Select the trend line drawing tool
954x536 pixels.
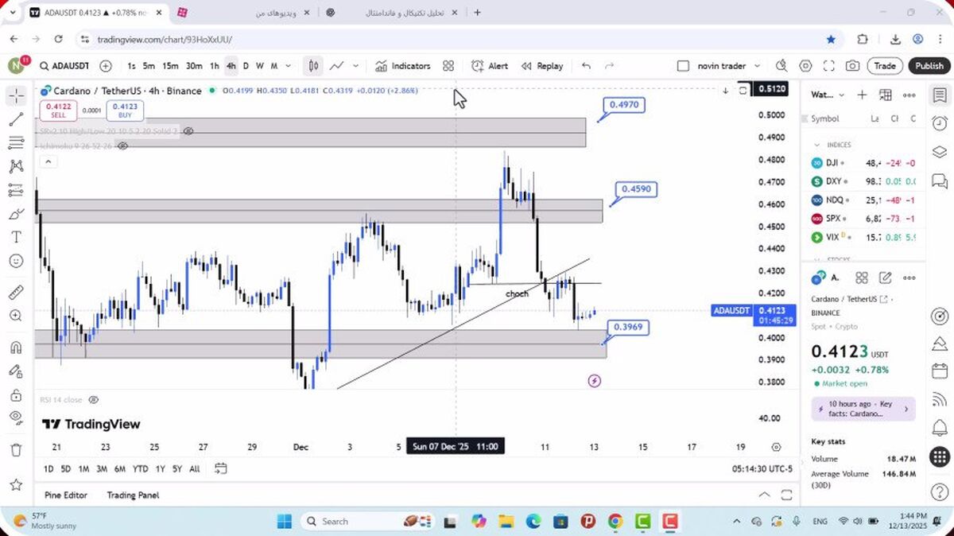[16, 120]
